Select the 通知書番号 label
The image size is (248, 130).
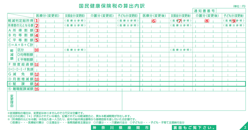(x=204, y=11)
